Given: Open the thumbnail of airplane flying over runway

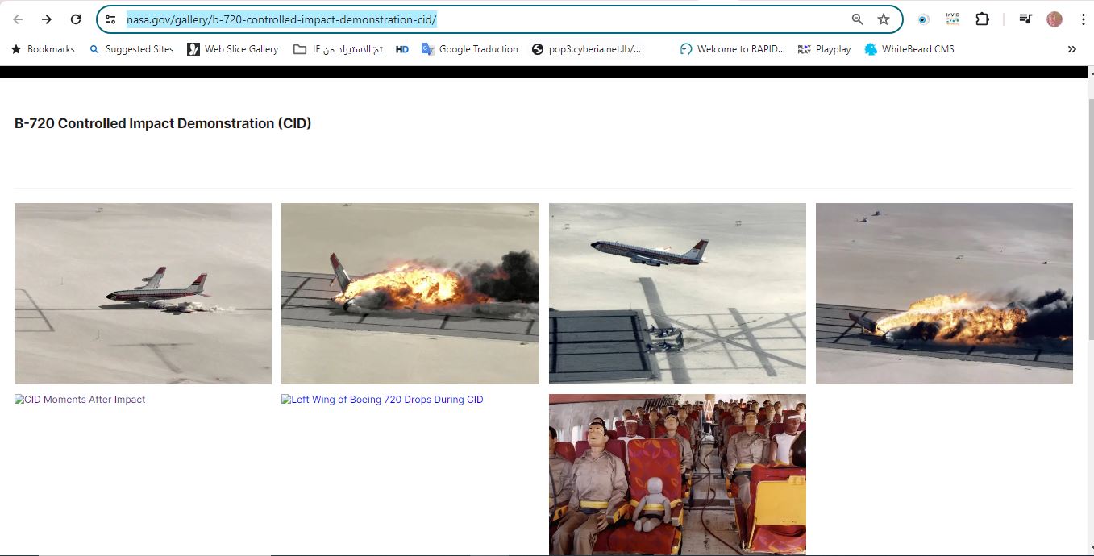Looking at the screenshot, I should tap(677, 293).
